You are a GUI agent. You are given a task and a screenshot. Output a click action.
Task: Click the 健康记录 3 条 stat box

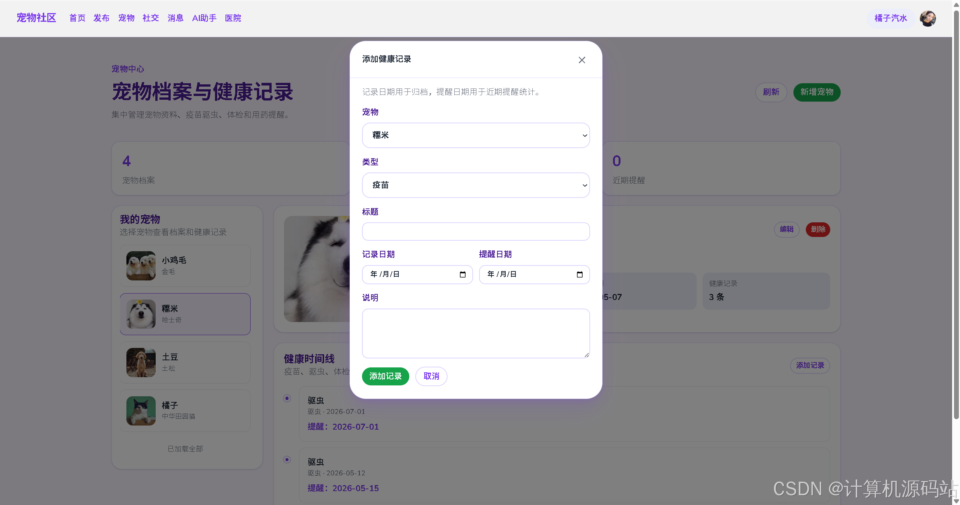[x=766, y=291]
